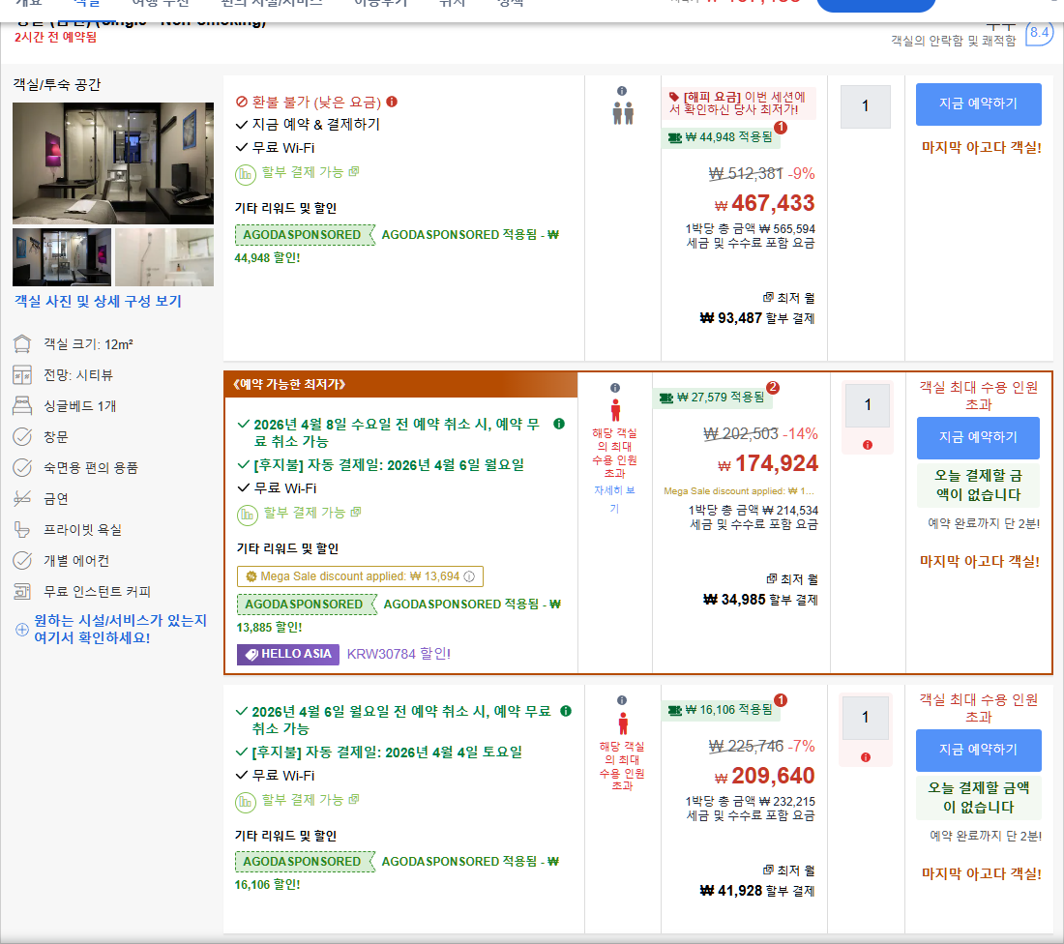The width and height of the screenshot is (1064, 944).
Task: Click AGODASPONSORED coupon tag in the ₩16,106 discount offer
Action: pos(305,862)
